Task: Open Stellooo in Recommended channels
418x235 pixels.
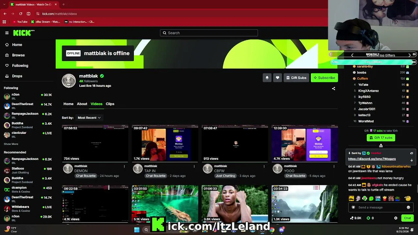Action: pos(28,170)
